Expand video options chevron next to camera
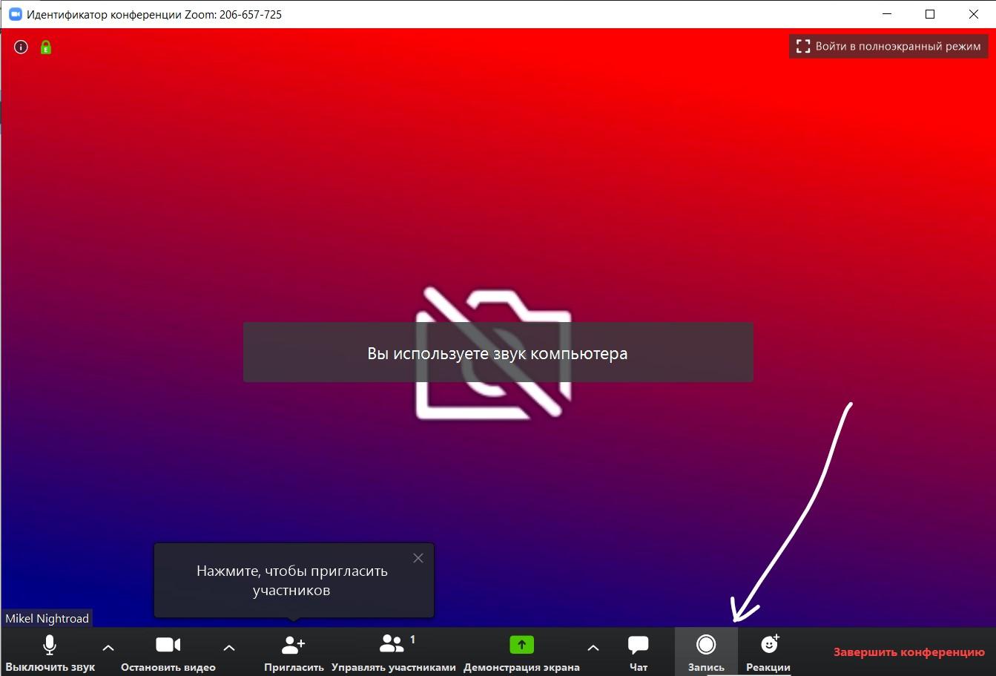The width and height of the screenshot is (996, 676). (x=229, y=648)
